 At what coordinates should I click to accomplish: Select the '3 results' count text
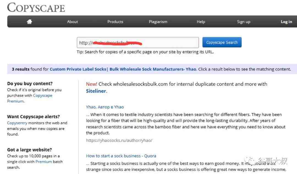pyautogui.click(x=21, y=69)
